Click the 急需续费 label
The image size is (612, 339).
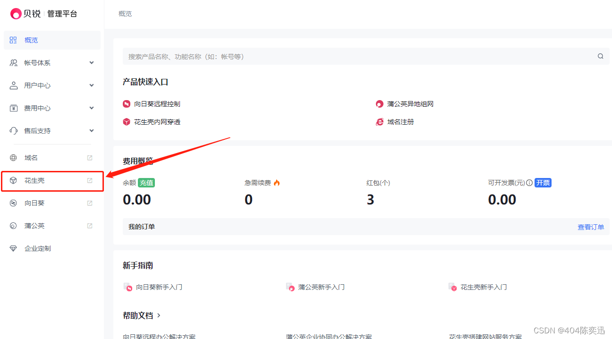258,183
